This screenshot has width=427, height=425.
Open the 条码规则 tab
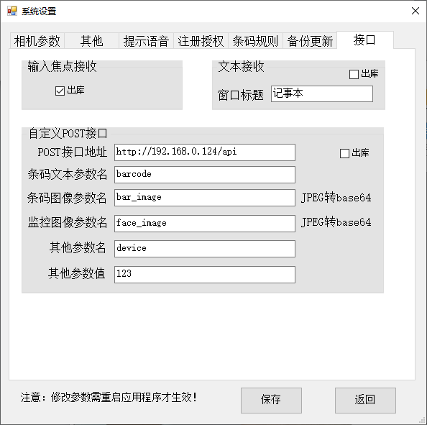(255, 41)
